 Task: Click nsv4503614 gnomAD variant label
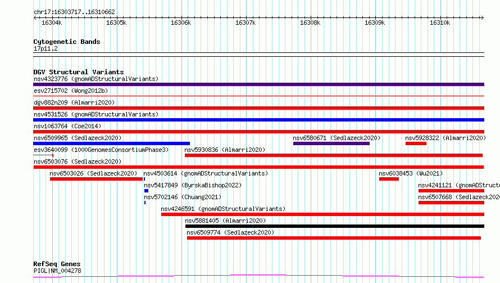(206, 173)
